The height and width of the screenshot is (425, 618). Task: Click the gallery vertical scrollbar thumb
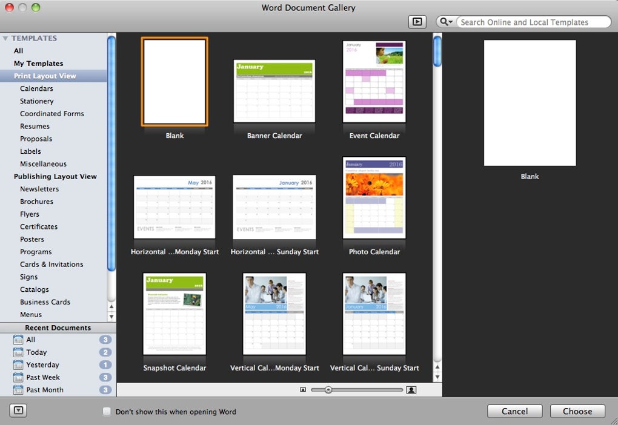[437, 51]
